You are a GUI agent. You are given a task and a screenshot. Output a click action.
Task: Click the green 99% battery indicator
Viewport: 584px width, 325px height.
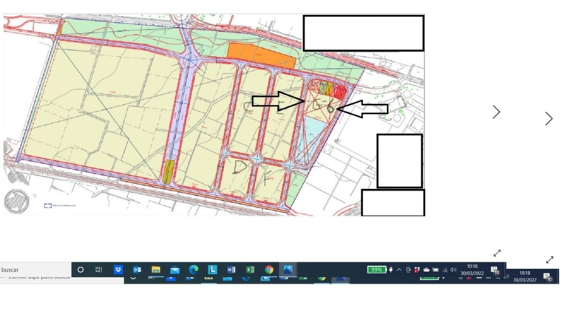pos(376,270)
